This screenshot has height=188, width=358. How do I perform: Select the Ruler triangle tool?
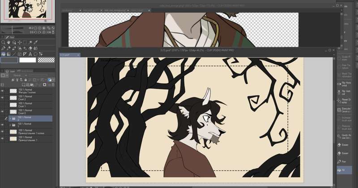25,54
